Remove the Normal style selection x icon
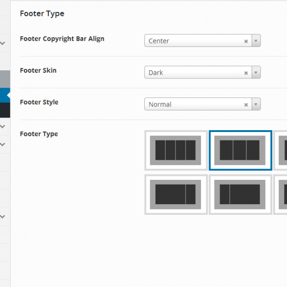Screen dimensions: 287x287 [246, 105]
